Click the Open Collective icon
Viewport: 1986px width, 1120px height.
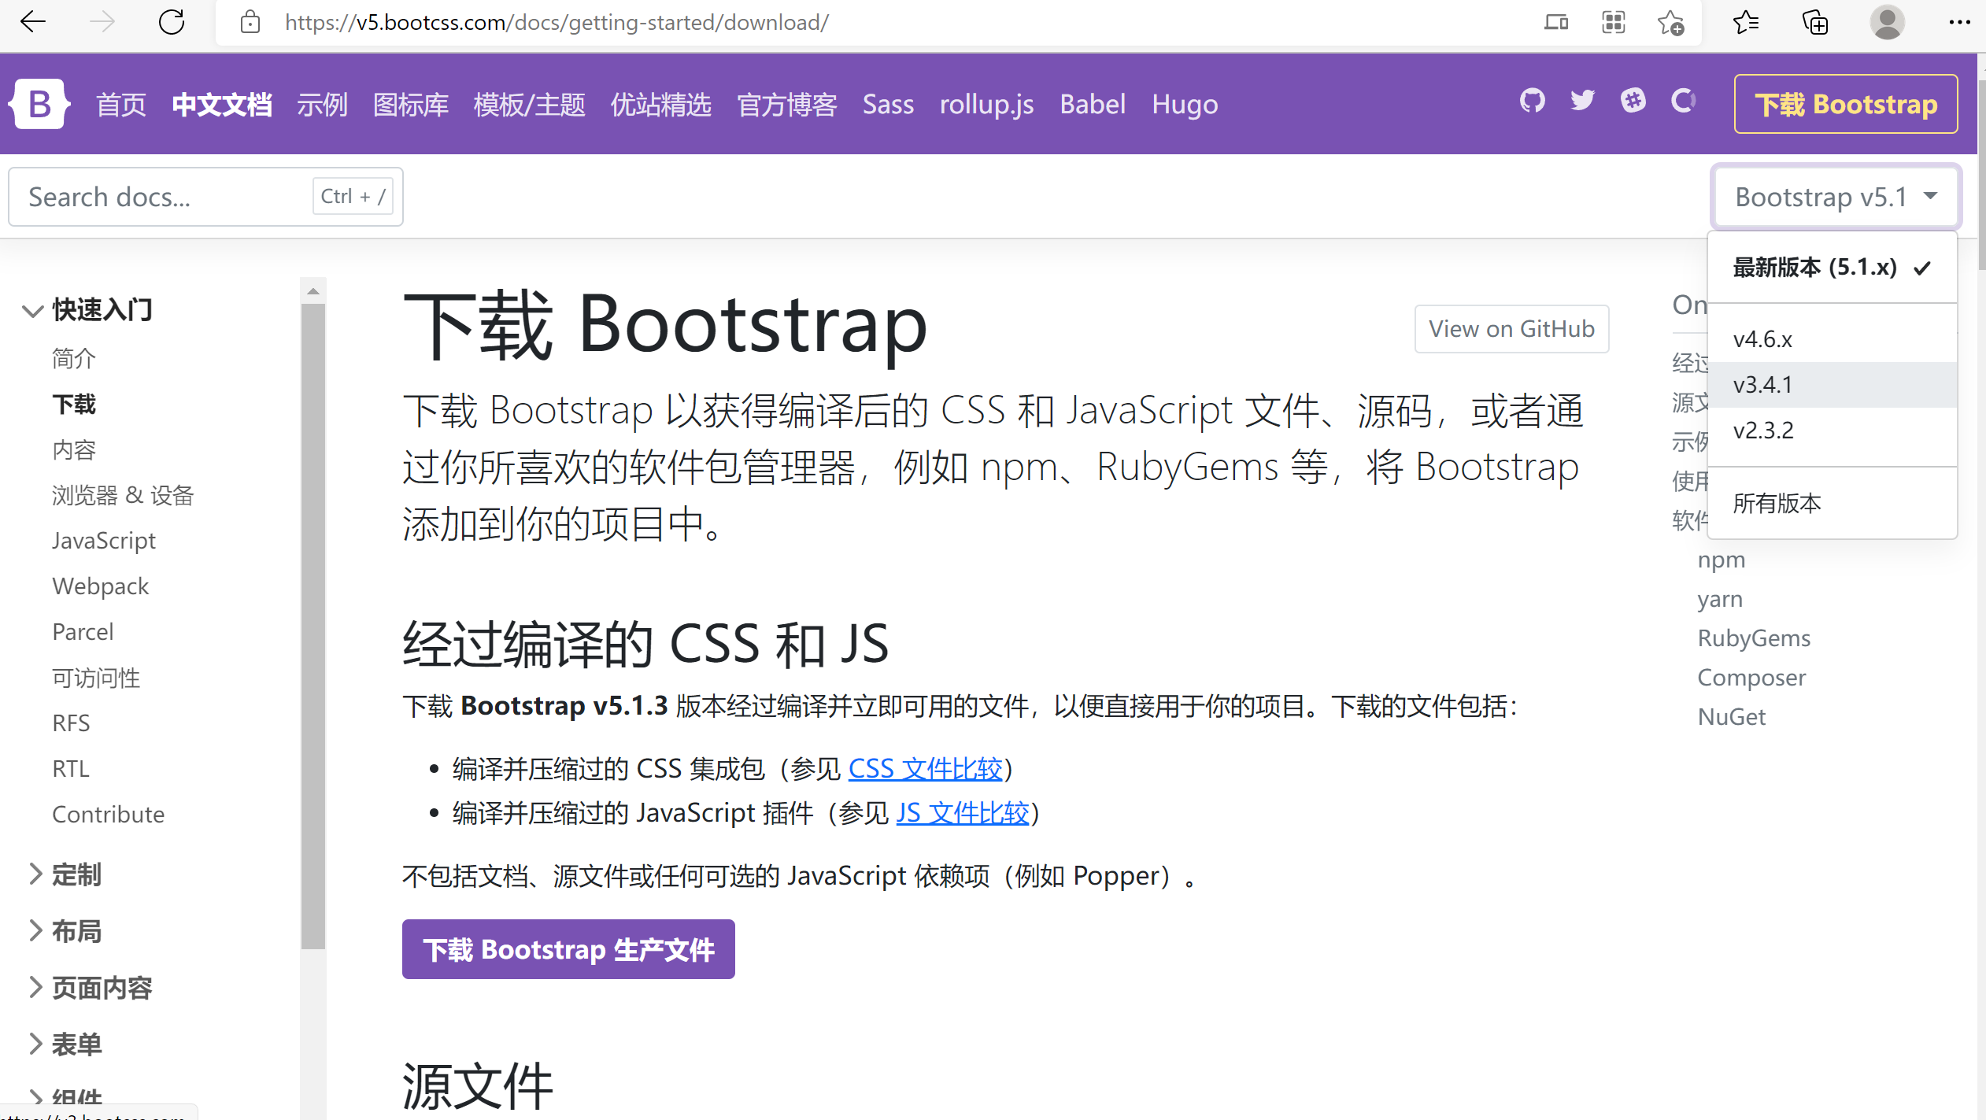1683,102
